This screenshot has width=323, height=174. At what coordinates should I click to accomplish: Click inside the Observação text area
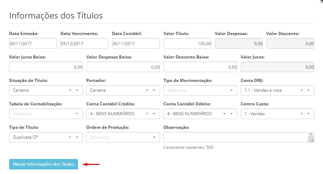(x=236, y=137)
